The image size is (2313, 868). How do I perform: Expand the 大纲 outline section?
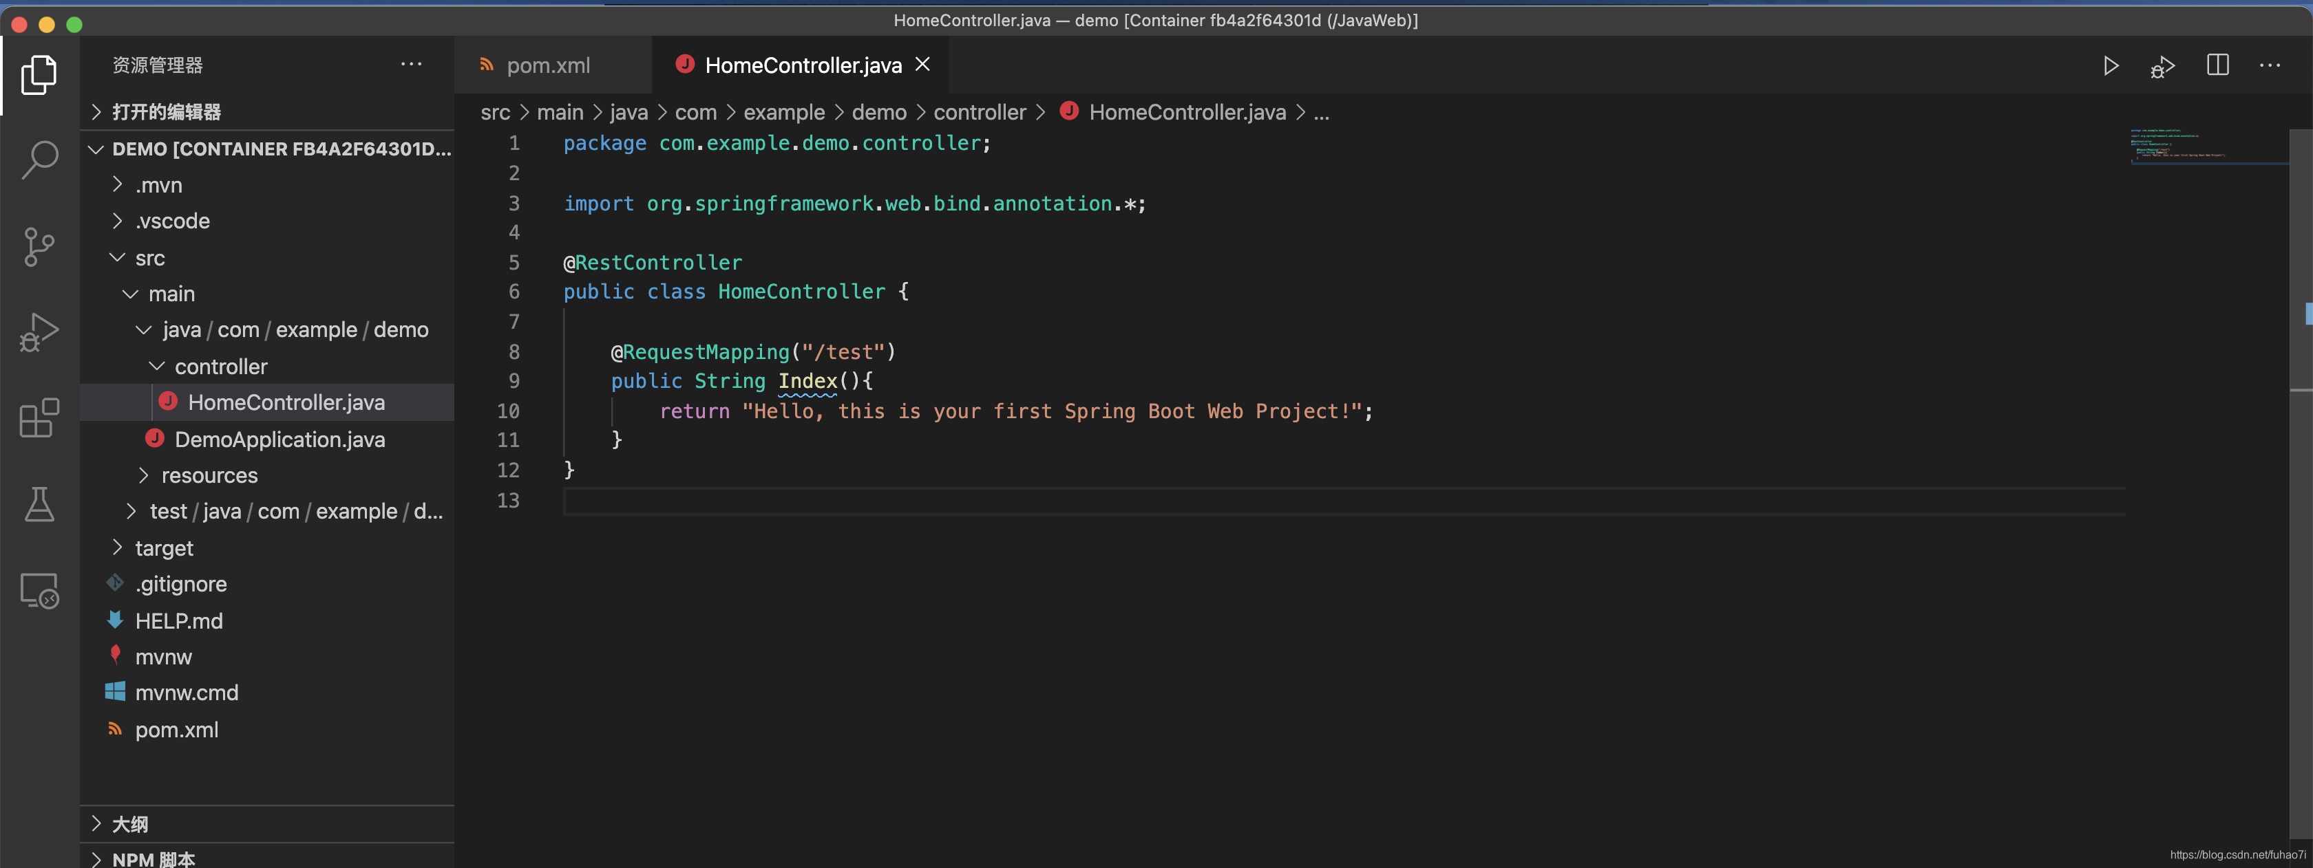266,823
